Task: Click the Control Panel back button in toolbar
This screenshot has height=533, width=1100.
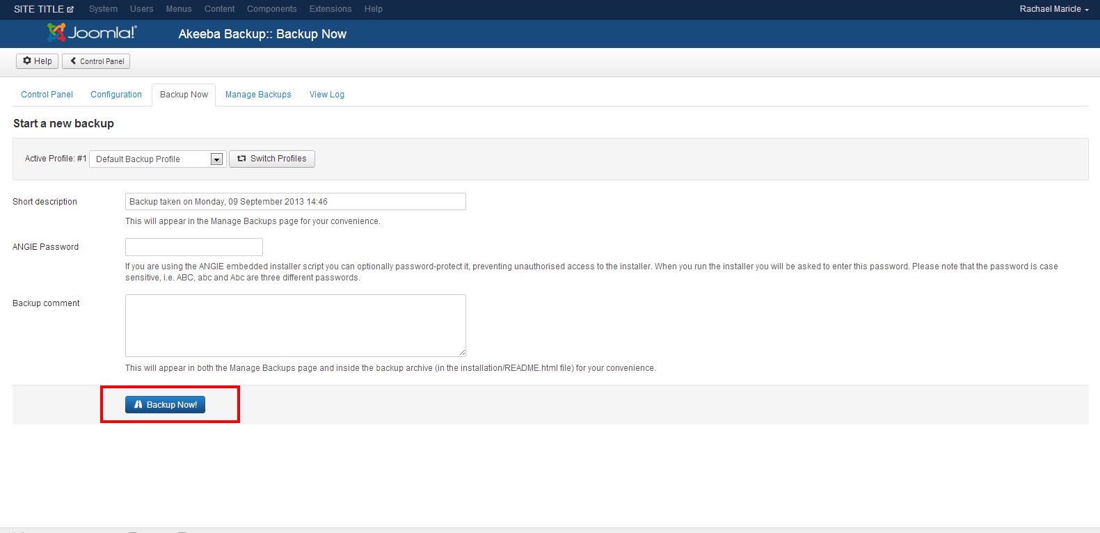Action: click(96, 61)
